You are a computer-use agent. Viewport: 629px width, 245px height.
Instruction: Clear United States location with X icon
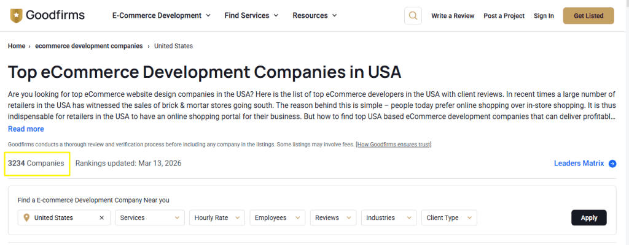click(102, 217)
